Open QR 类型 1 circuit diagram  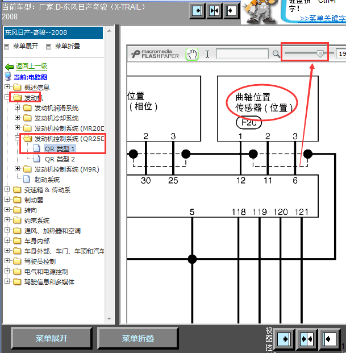click(60, 149)
